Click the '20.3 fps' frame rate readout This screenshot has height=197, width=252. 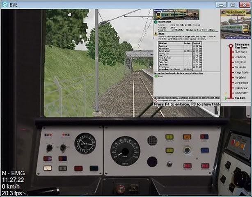[12, 193]
